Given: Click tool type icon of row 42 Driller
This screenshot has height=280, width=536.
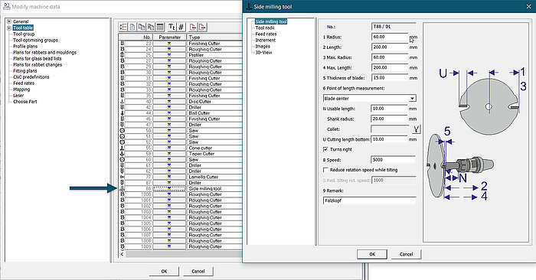Looking at the screenshot, I should (123, 107).
